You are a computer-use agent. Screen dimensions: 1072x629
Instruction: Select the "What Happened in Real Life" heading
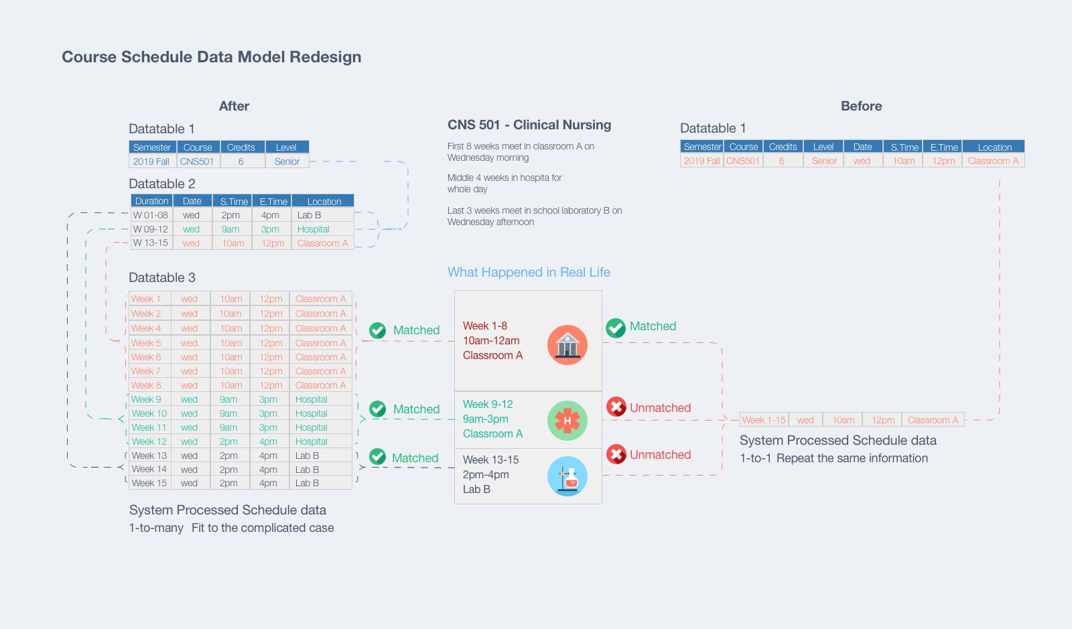click(529, 272)
